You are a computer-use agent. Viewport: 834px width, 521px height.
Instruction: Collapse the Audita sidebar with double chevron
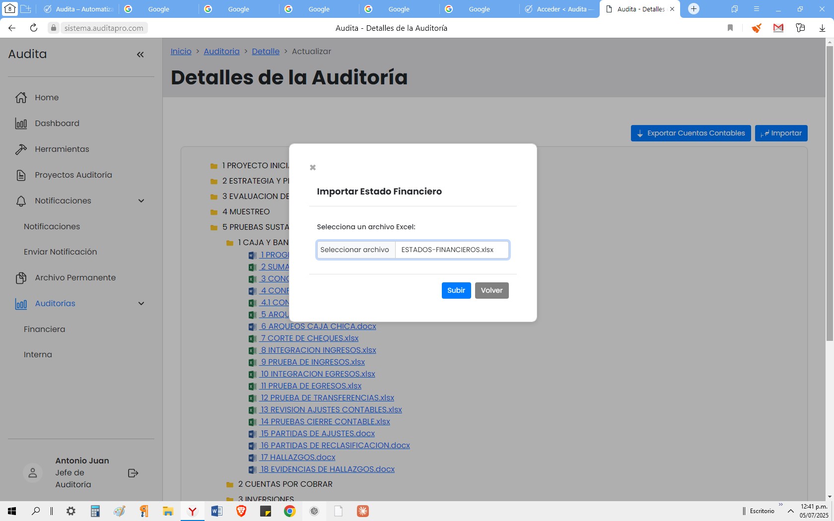[140, 55]
